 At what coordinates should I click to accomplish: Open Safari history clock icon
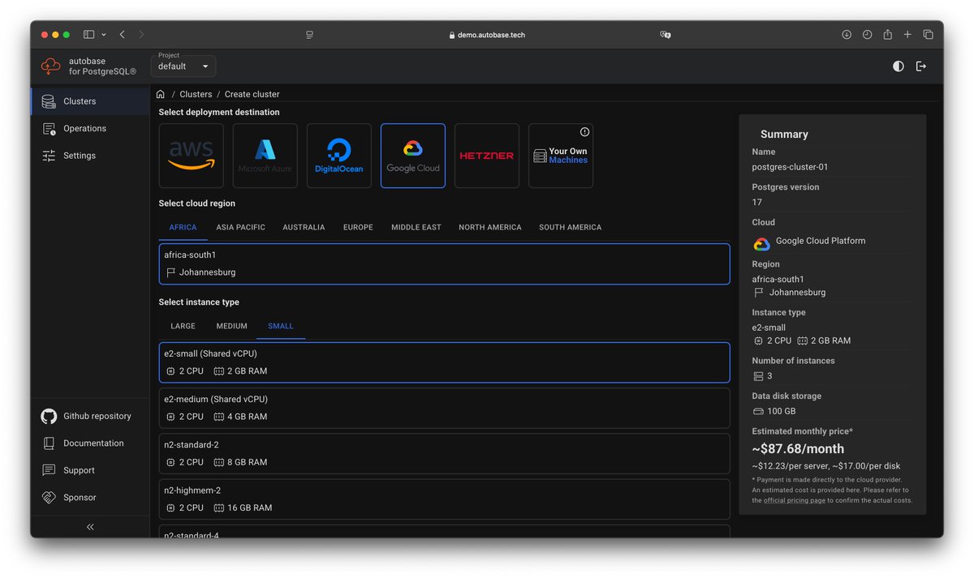click(x=867, y=35)
